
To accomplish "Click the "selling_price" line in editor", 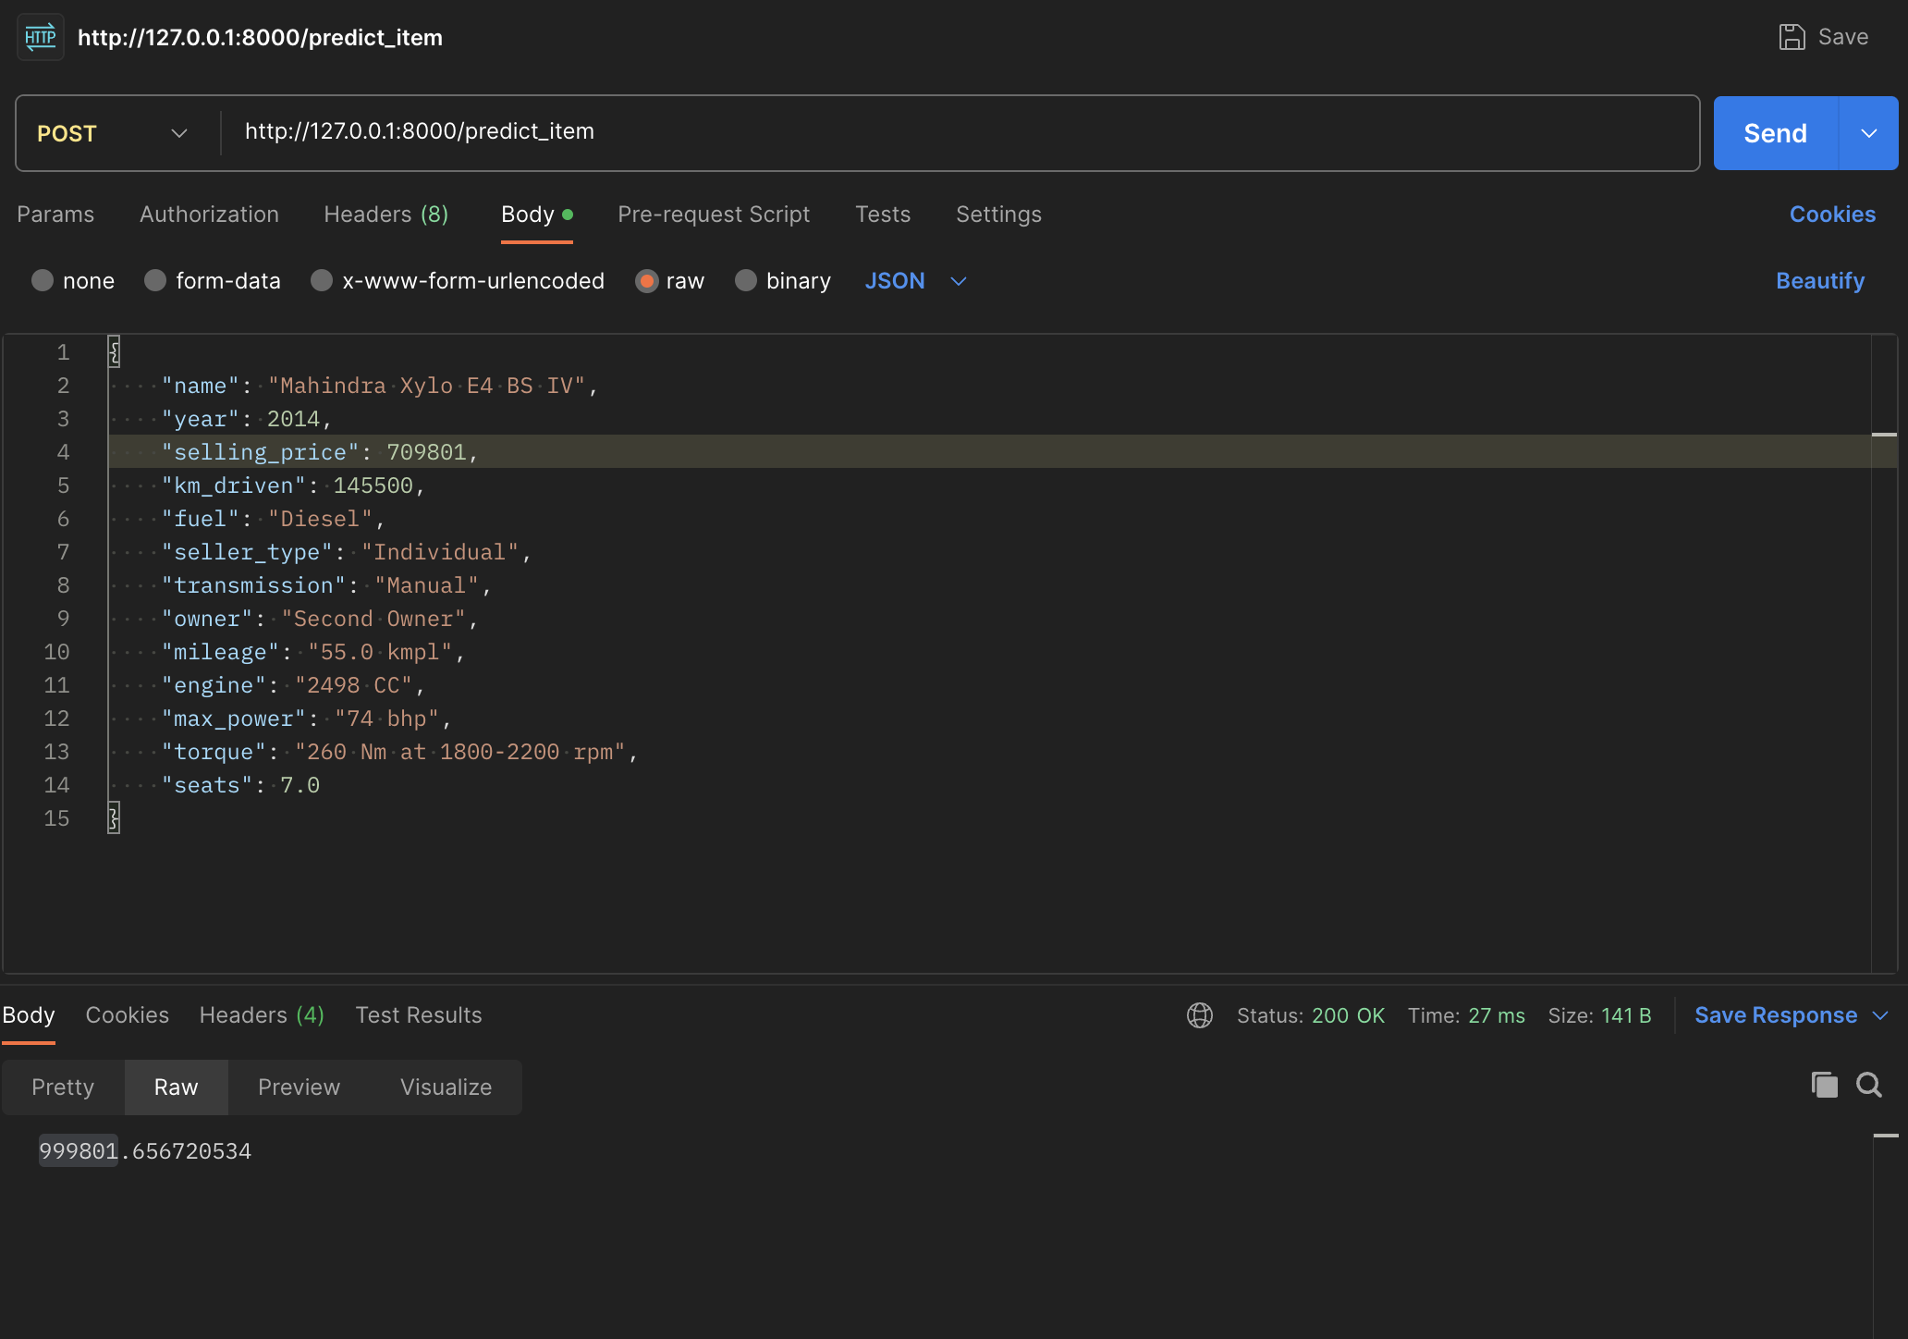I will pyautogui.click(x=989, y=451).
